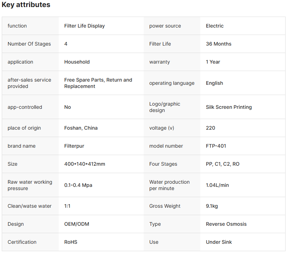
Task: Click the FTP-401 model number
Action: [216, 146]
